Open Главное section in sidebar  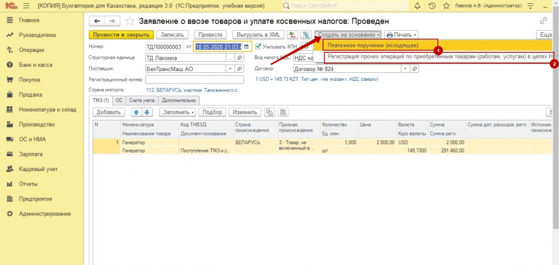(29, 20)
